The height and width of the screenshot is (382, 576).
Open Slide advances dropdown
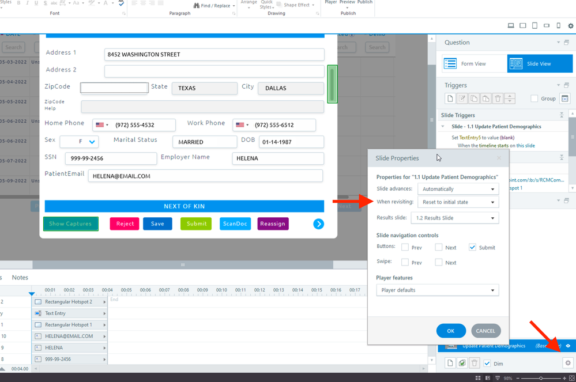458,189
